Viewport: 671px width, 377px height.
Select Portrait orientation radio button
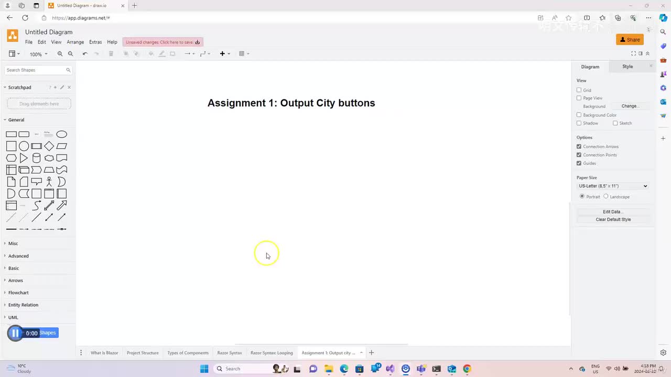(582, 196)
